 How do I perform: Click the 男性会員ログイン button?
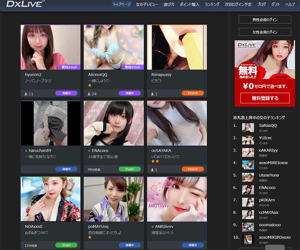tap(265, 20)
